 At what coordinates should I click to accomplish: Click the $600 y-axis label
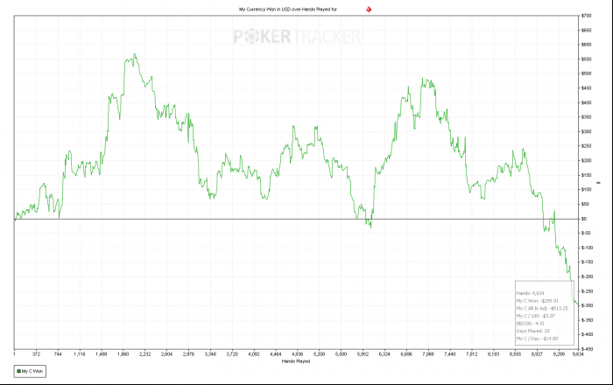(x=587, y=45)
